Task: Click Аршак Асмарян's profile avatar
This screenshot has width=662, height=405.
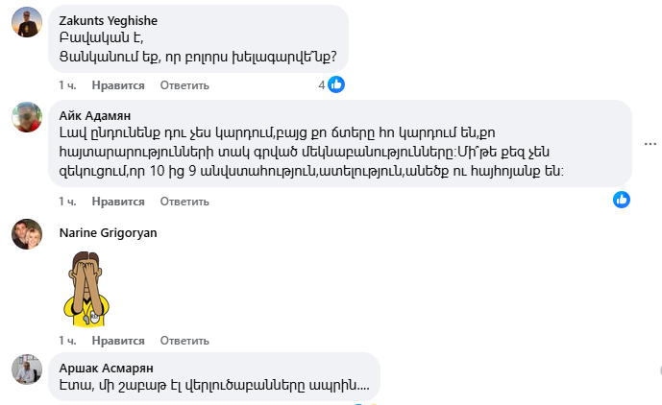Action: [x=26, y=369]
